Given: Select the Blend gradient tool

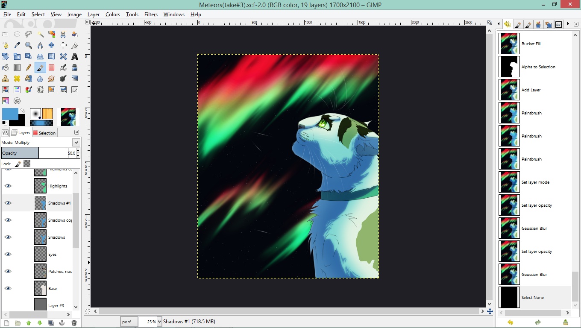Looking at the screenshot, I should (x=17, y=67).
